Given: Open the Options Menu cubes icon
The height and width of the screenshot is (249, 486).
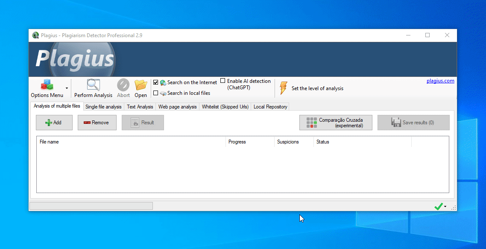Looking at the screenshot, I should [47, 85].
